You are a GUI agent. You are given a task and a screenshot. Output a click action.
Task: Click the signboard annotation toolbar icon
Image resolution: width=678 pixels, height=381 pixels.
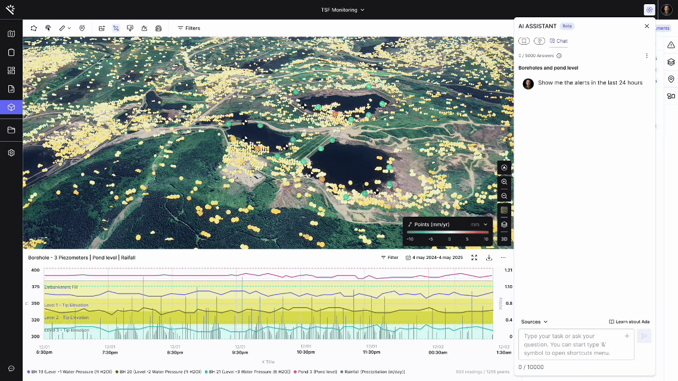tap(130, 28)
